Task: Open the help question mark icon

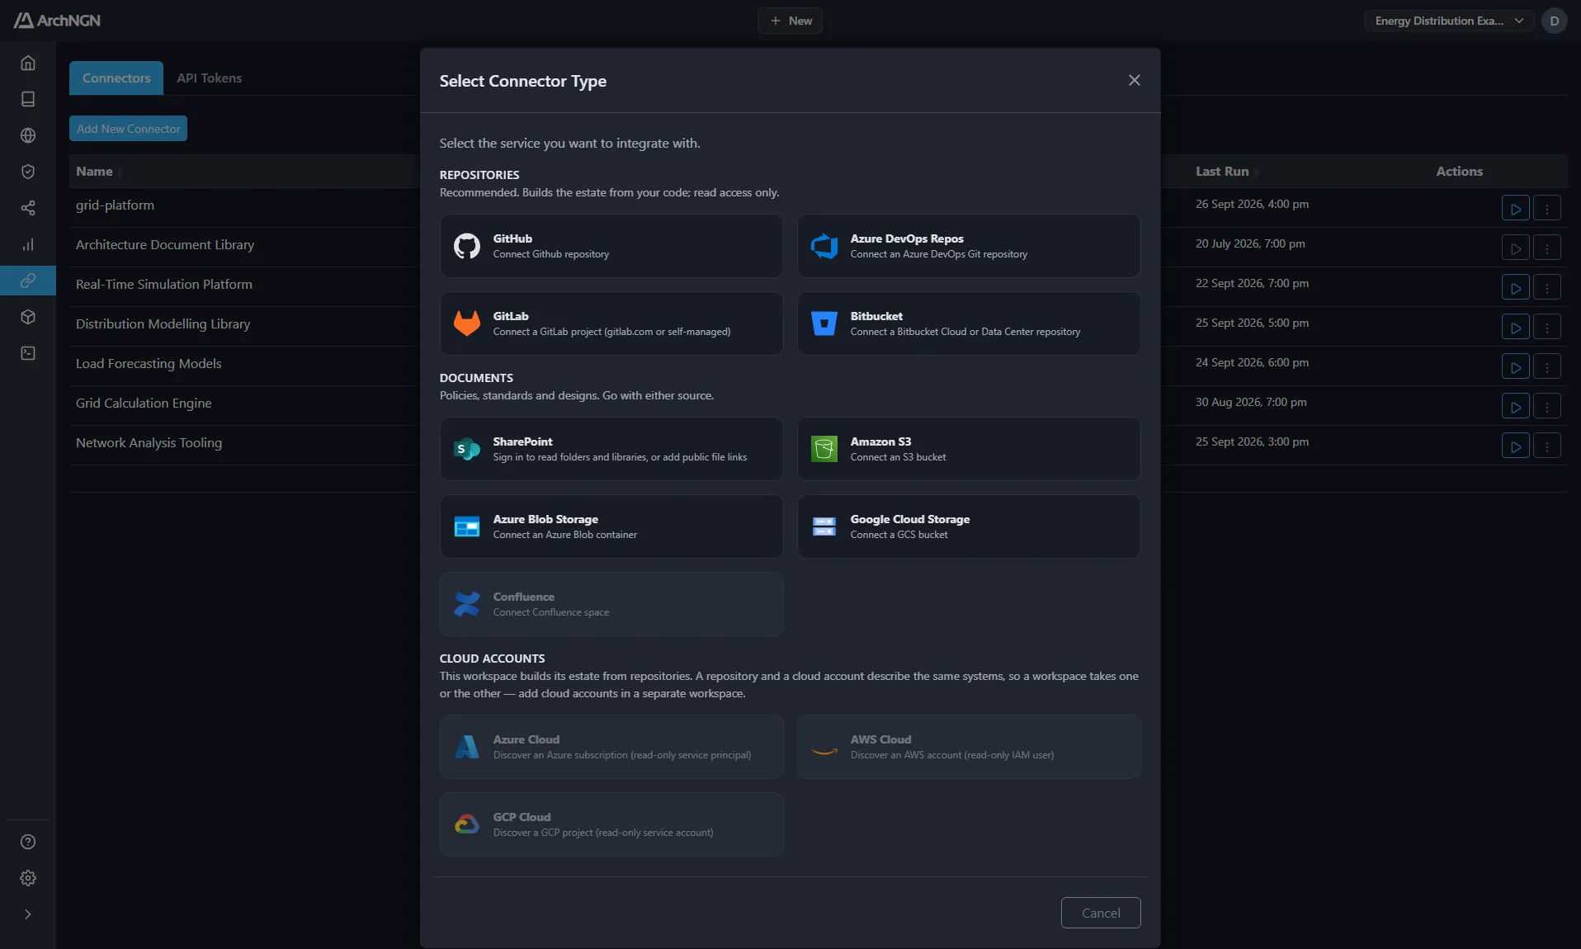Action: 28,842
